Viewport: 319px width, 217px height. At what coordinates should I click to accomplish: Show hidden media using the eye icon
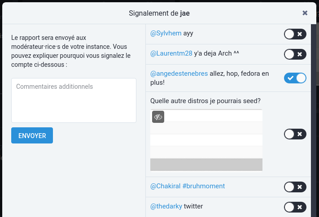(x=158, y=117)
